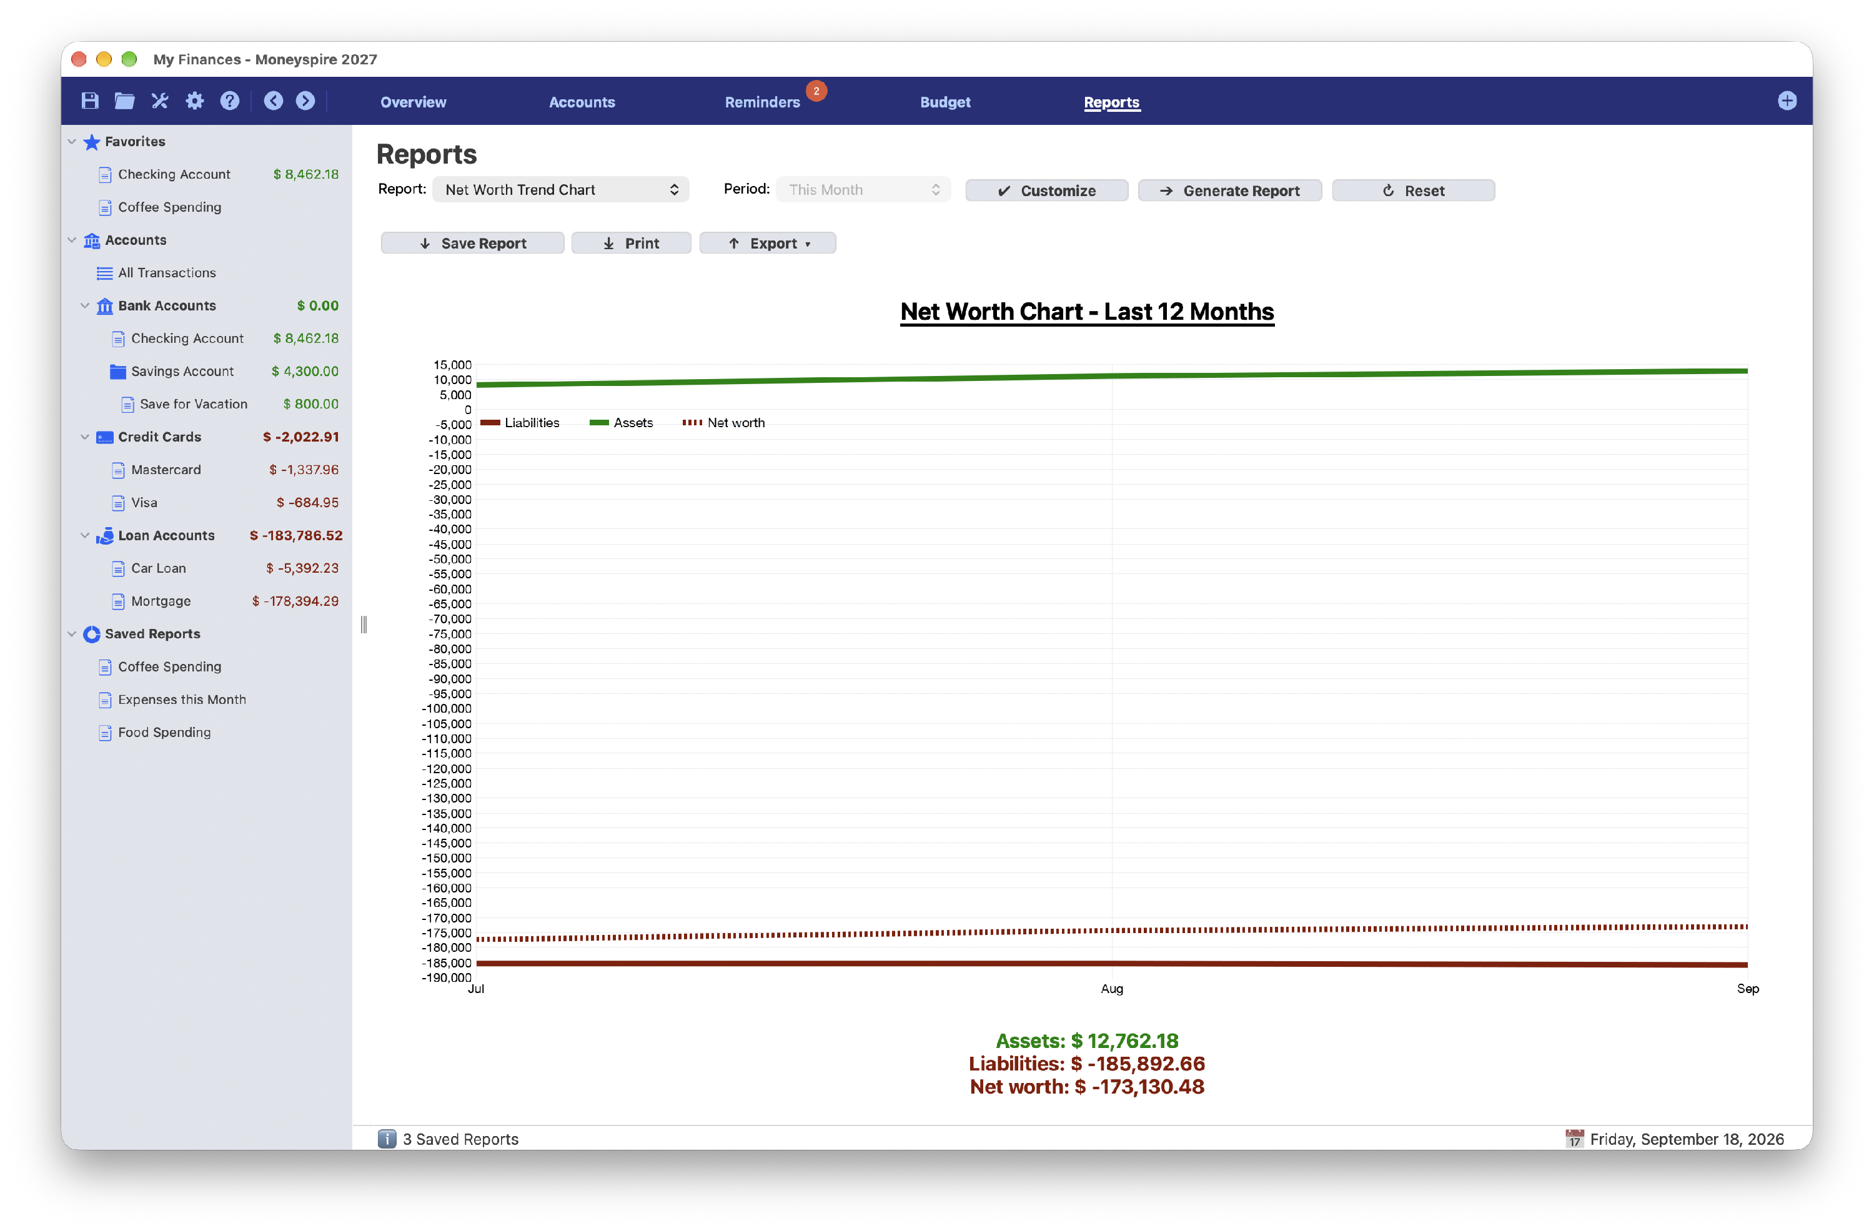This screenshot has width=1874, height=1231.
Task: Click the Reset button
Action: coord(1412,190)
